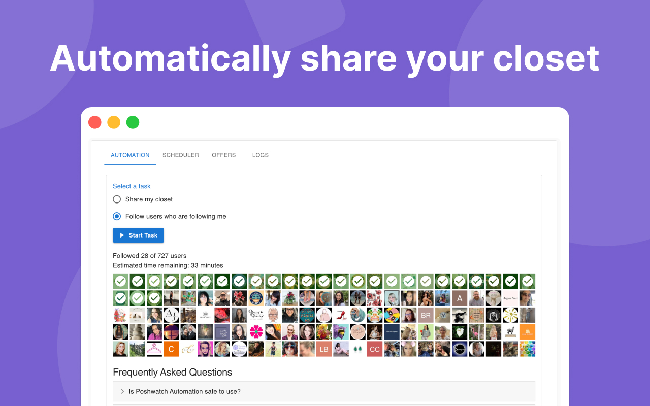Select the orange 'C' avatar
The width and height of the screenshot is (650, 406).
point(171,349)
